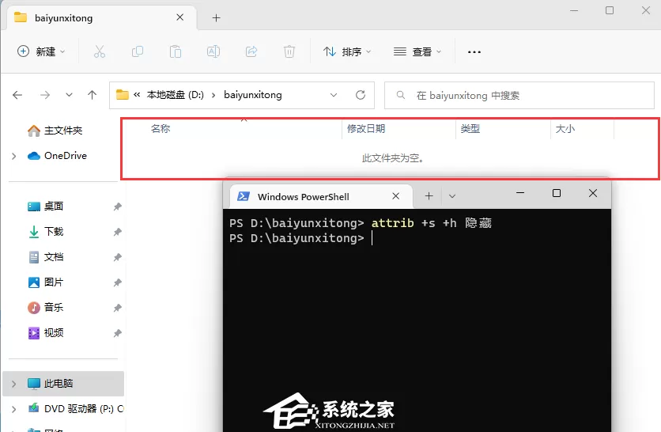Click the Delete trash can icon

[x=289, y=52]
